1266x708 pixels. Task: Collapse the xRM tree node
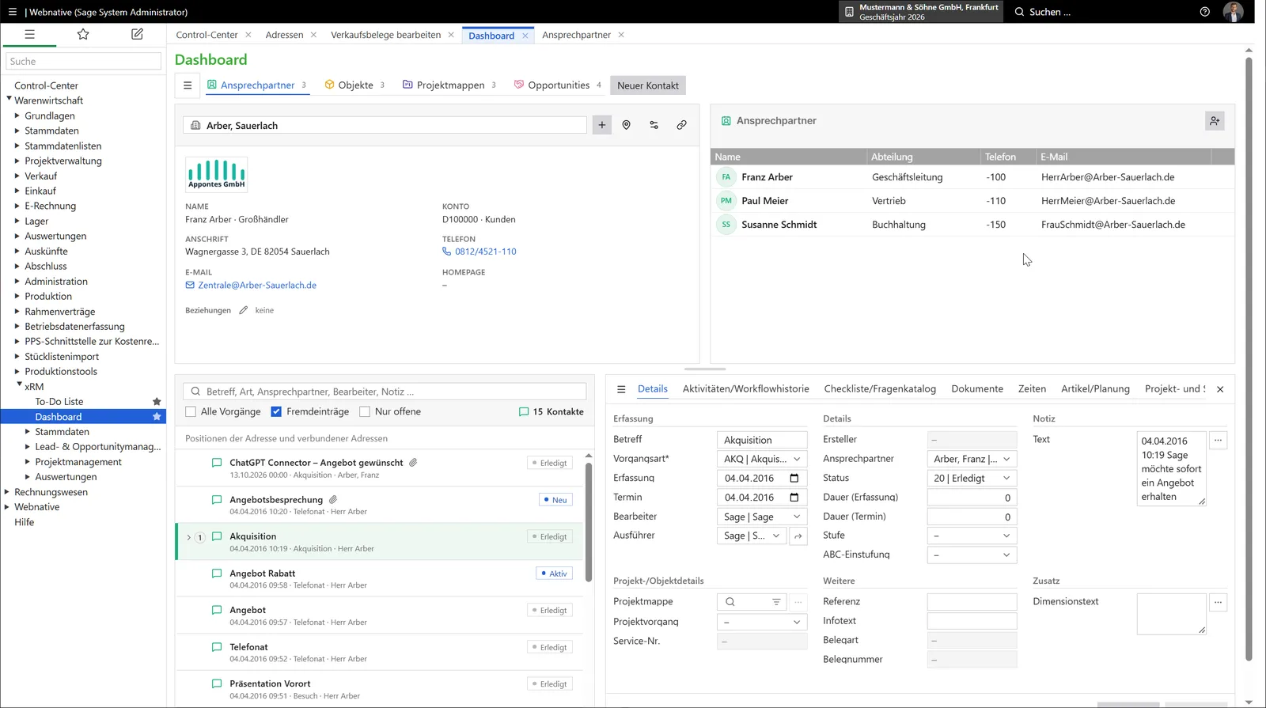pos(20,386)
